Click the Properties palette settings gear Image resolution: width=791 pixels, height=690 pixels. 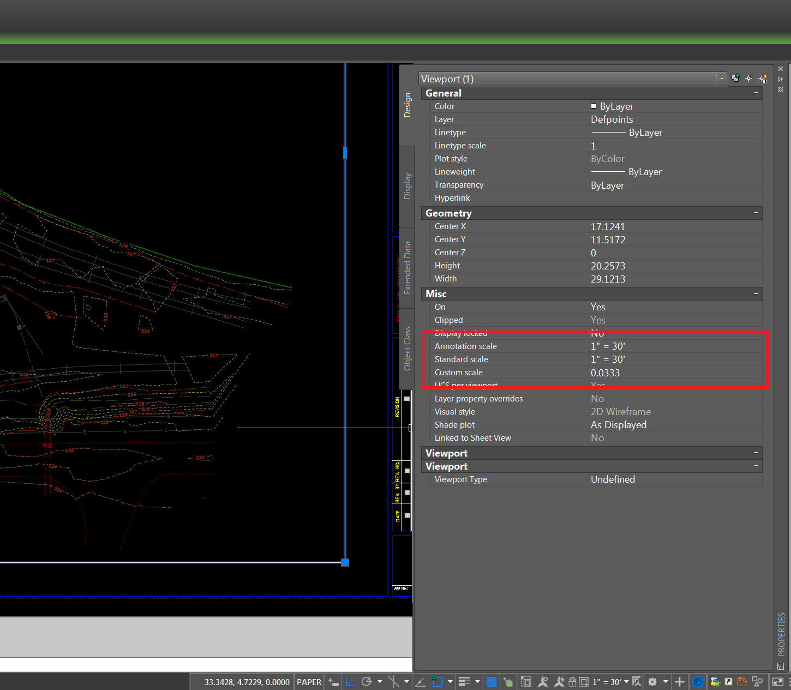coord(781,89)
